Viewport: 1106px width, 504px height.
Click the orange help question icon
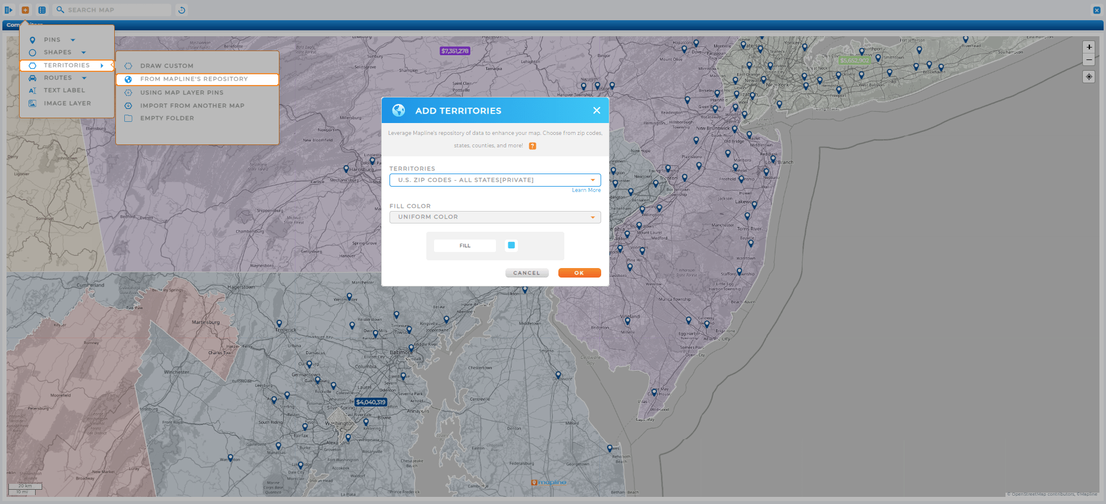pos(533,146)
